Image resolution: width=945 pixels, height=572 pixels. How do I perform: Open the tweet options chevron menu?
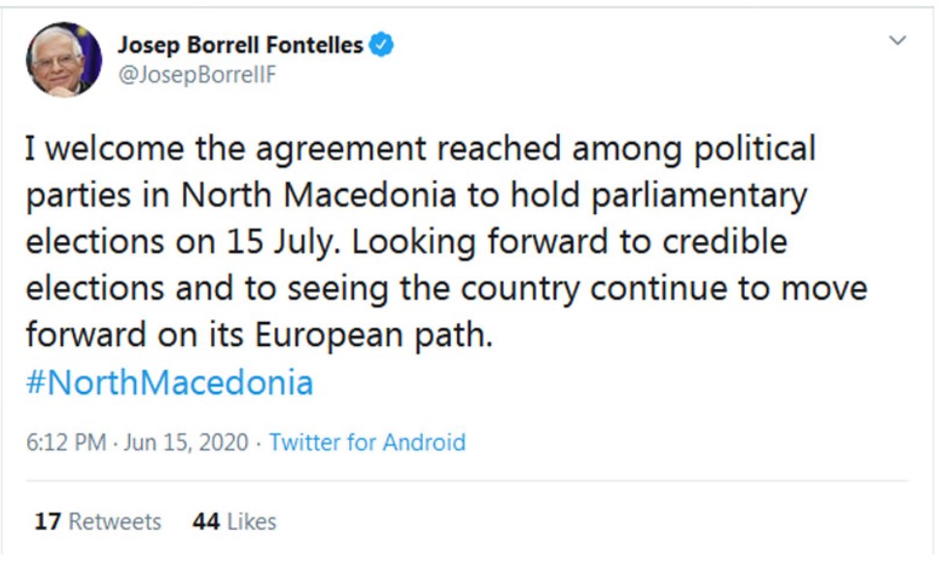[897, 41]
